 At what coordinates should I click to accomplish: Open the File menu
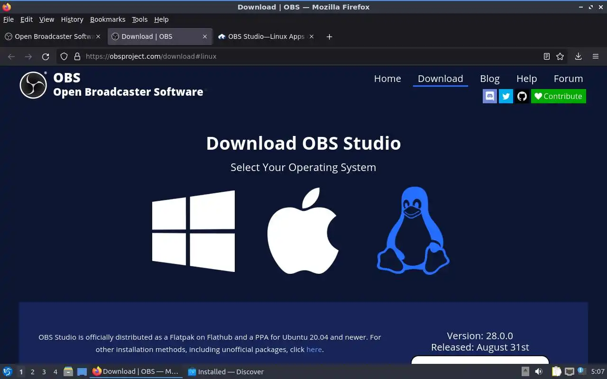(x=9, y=19)
